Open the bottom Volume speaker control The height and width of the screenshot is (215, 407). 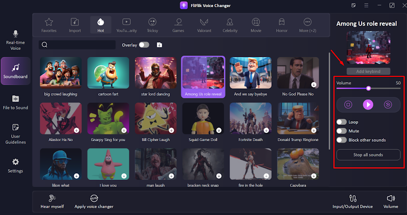pos(391,201)
